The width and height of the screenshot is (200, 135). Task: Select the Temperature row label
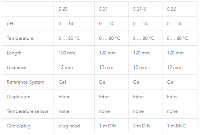pos(20,38)
